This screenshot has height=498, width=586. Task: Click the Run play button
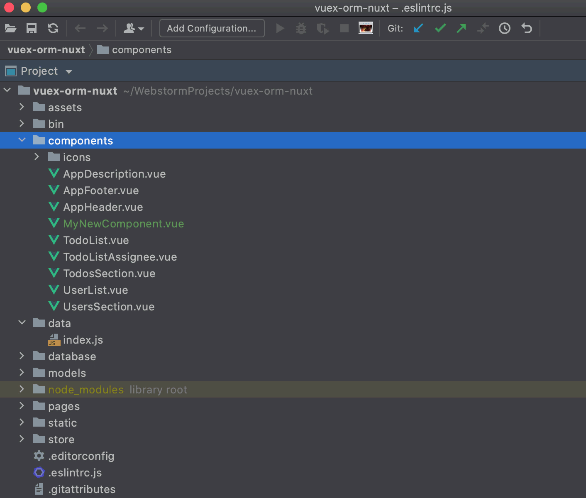click(x=280, y=28)
